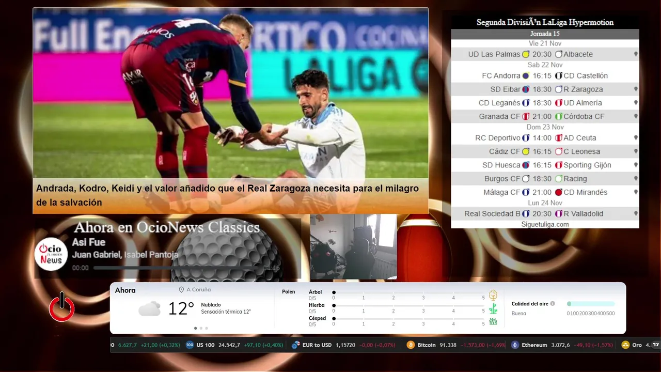Image resolution: width=661 pixels, height=372 pixels.
Task: Click the Bitcoin coin icon in ticker
Action: 411,345
